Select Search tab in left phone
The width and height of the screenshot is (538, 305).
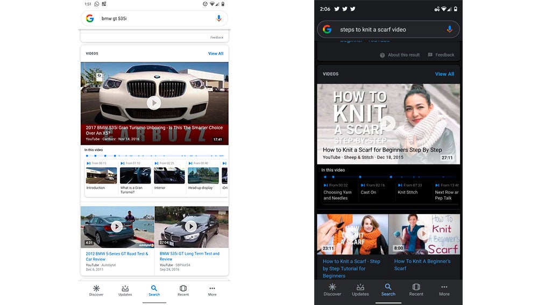tap(154, 290)
